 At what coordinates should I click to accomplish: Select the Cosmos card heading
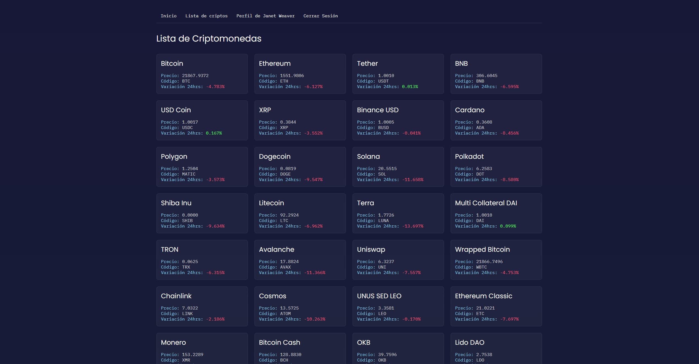272,296
